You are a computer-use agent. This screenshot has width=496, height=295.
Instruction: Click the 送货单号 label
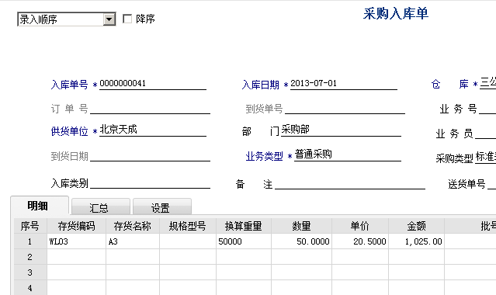(x=467, y=184)
